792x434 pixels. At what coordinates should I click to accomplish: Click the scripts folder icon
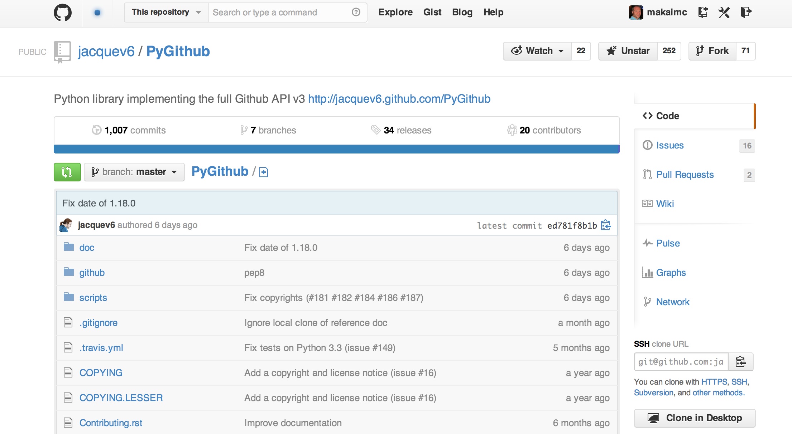tap(69, 297)
